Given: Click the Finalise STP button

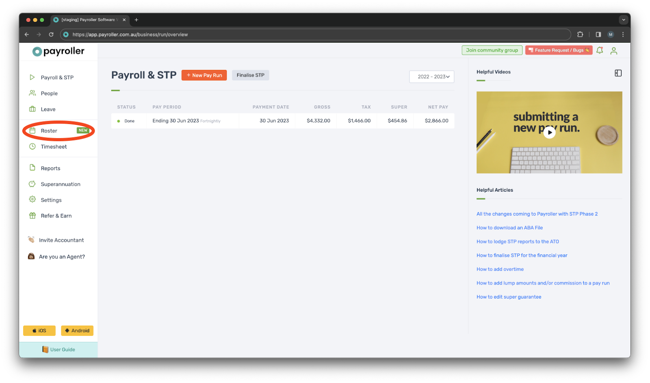Looking at the screenshot, I should click(250, 75).
